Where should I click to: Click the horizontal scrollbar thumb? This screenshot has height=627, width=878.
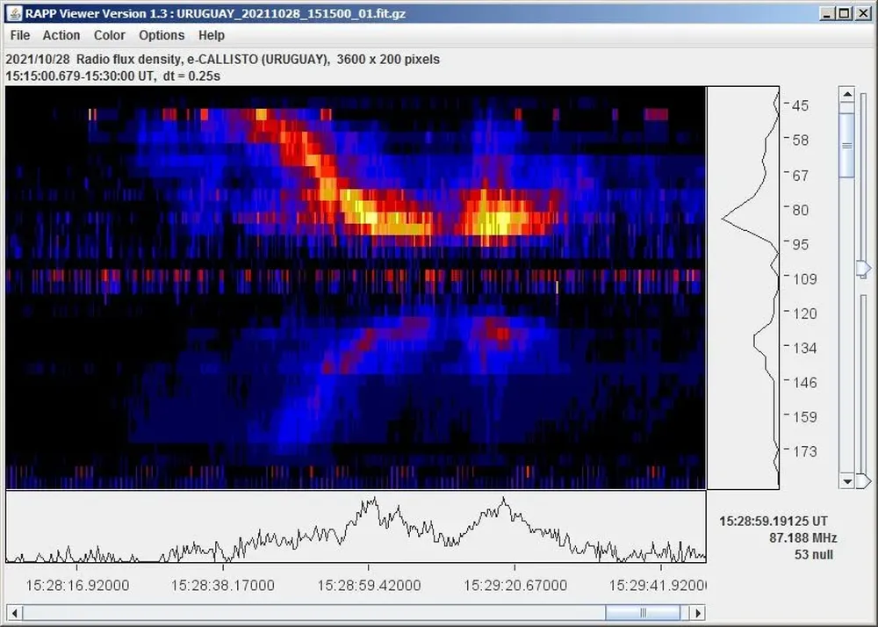tap(643, 612)
